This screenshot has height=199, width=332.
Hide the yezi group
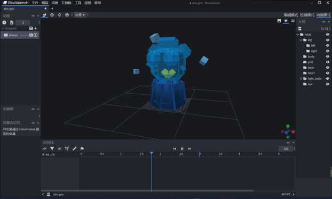(328, 62)
